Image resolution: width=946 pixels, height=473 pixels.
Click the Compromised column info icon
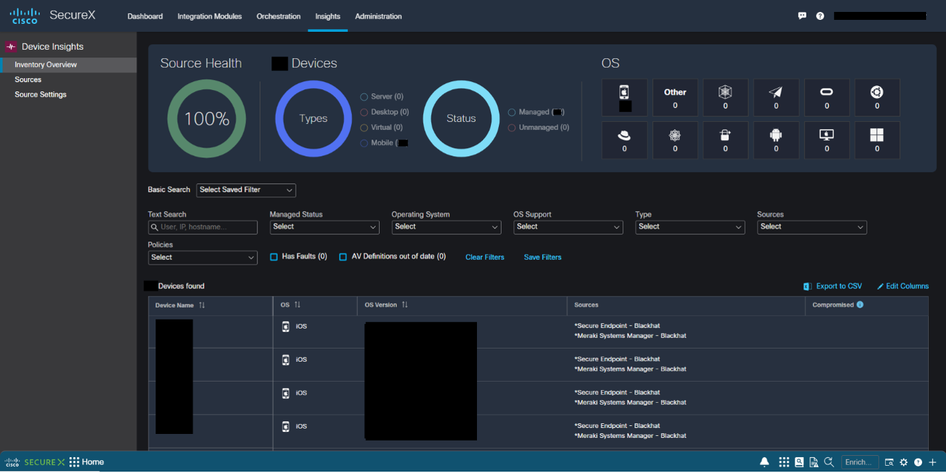[x=860, y=305]
